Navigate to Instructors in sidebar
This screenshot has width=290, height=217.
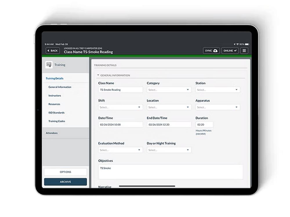55,95
